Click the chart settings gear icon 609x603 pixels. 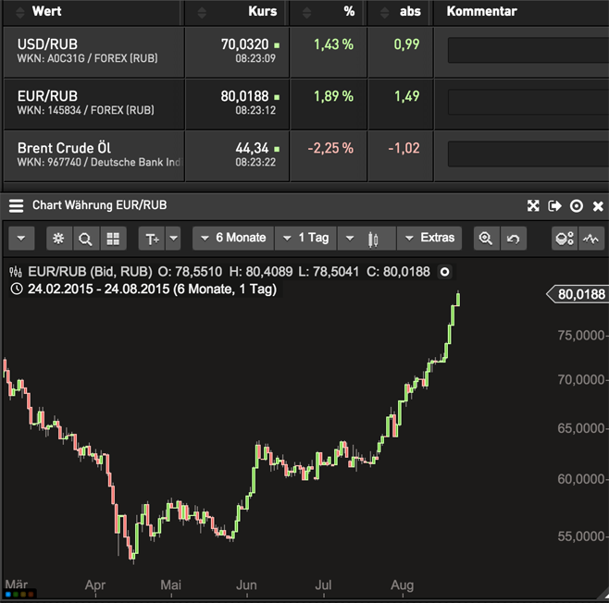[58, 239]
